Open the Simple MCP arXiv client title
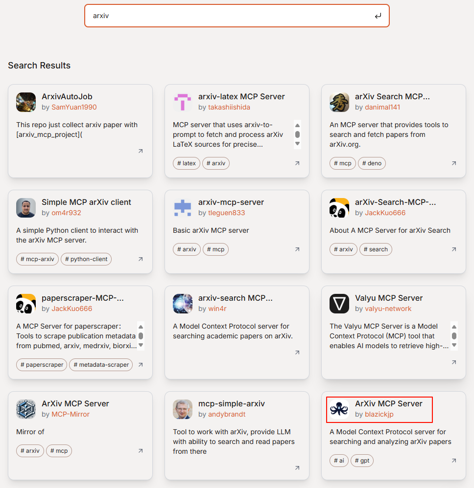 [x=86, y=202]
